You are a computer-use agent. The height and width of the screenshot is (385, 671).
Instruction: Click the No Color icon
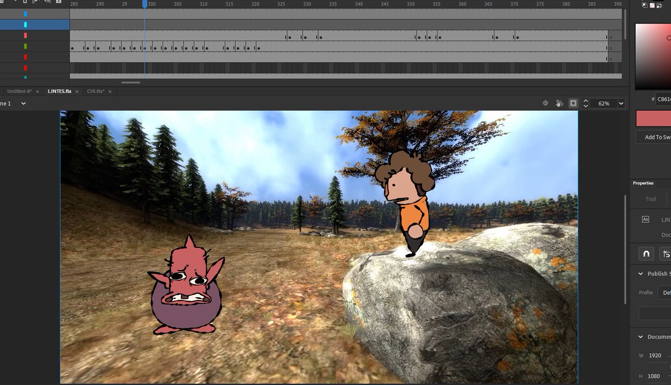tap(652, 5)
